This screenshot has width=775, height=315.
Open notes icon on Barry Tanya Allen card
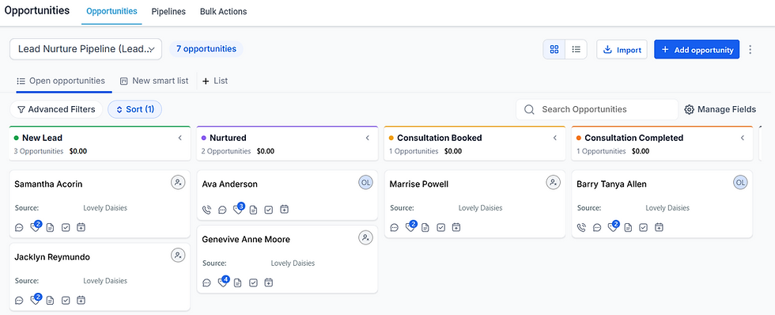(628, 227)
